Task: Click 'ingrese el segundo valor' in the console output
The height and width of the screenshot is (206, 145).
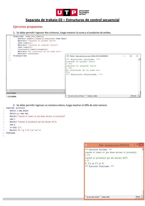Action: [81, 66]
